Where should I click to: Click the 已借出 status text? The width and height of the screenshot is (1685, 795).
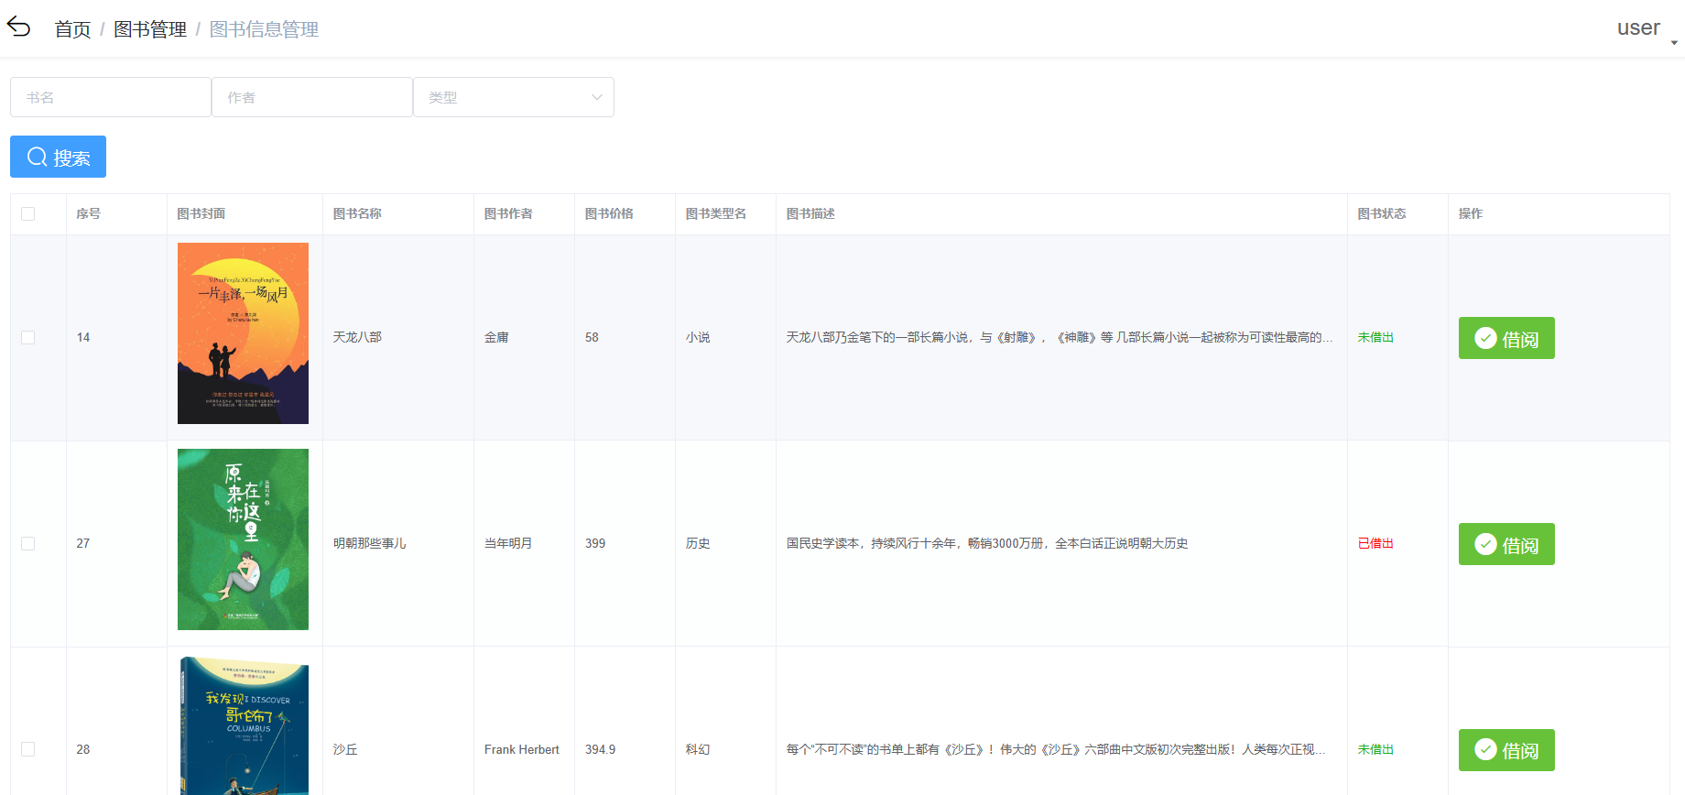pyautogui.click(x=1375, y=543)
